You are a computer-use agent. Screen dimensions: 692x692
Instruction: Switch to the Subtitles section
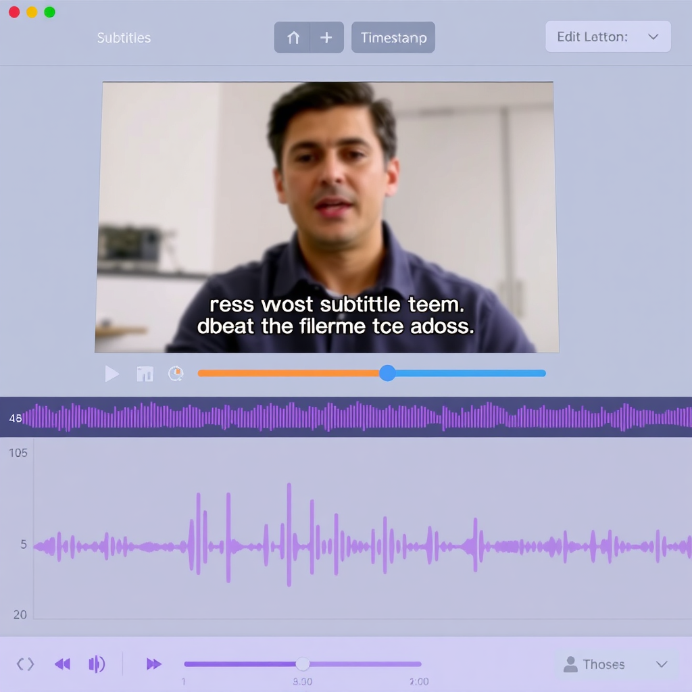coord(124,38)
